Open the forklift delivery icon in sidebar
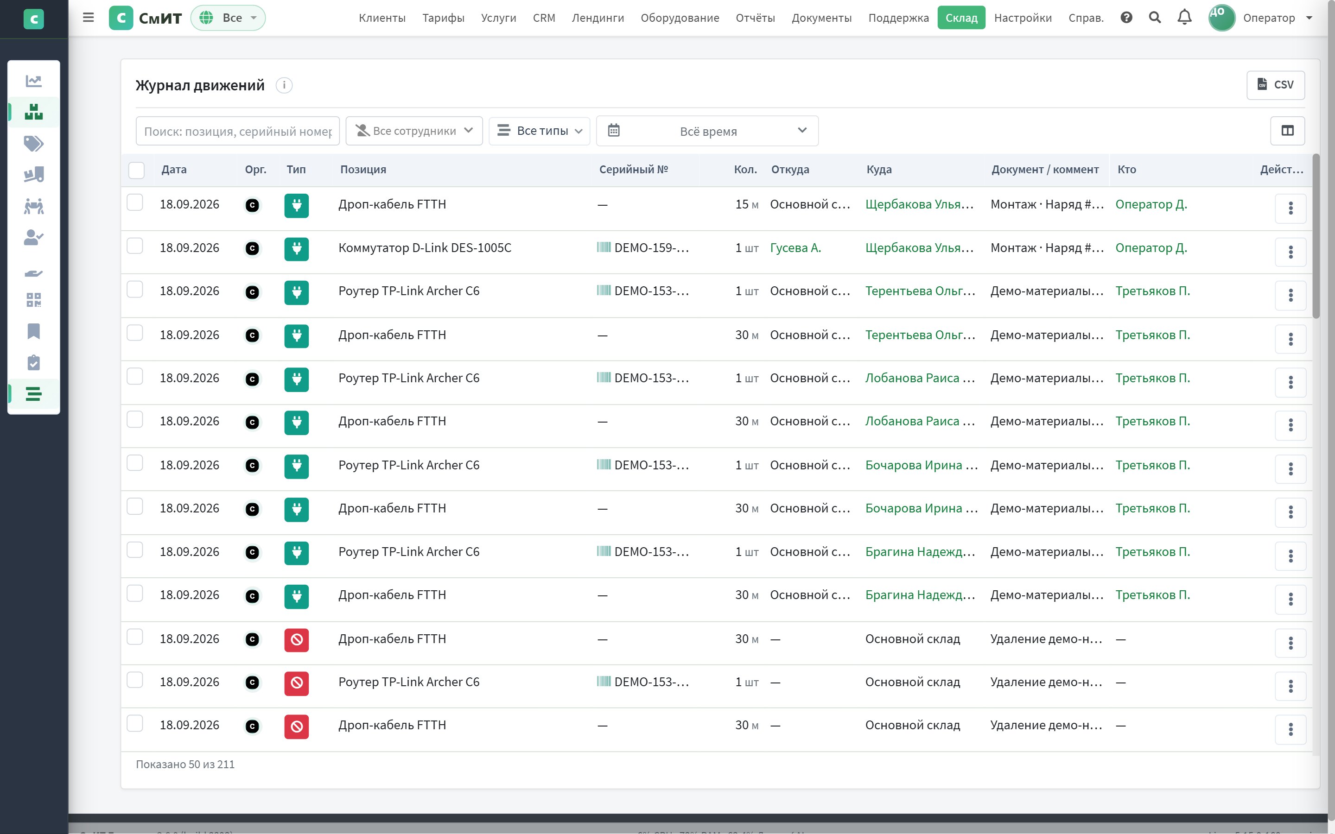The image size is (1335, 834). tap(34, 175)
